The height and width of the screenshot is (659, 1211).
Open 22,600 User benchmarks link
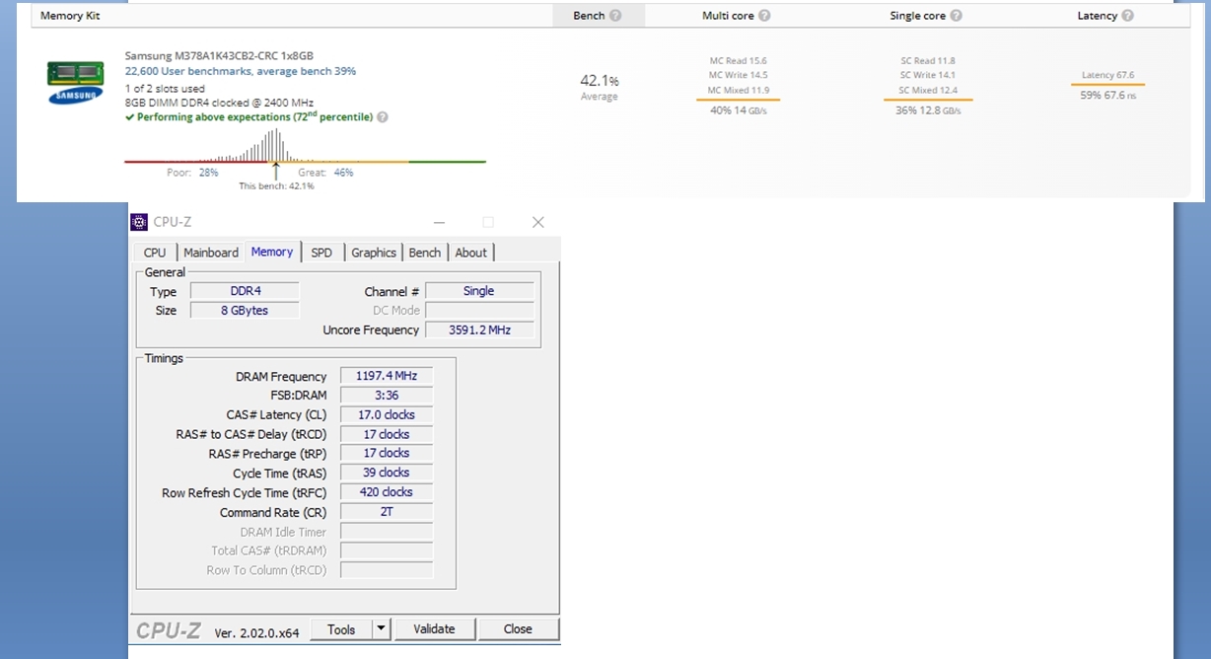241,71
